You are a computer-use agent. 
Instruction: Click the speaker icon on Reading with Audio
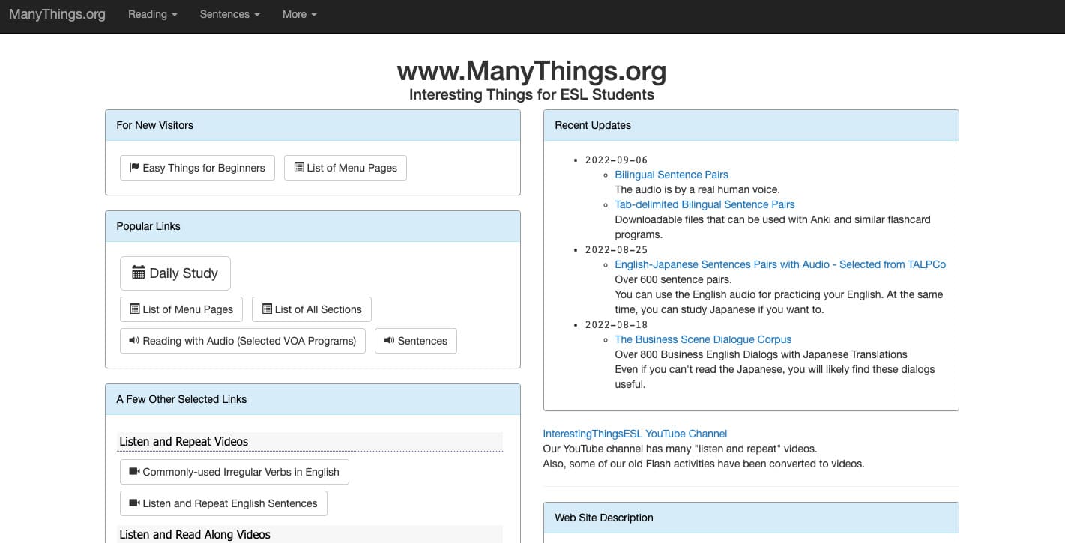pyautogui.click(x=135, y=340)
